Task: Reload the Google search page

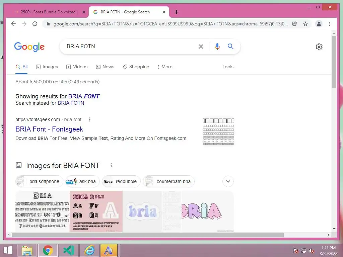Action: click(x=35, y=24)
